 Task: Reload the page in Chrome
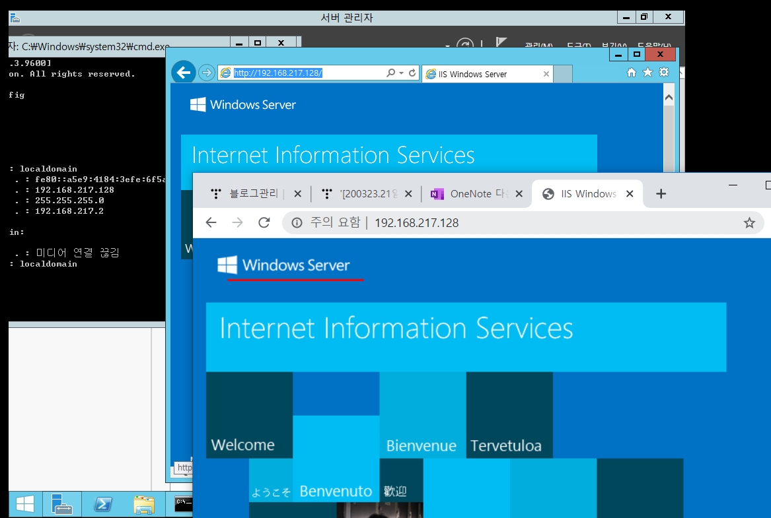[x=264, y=223]
